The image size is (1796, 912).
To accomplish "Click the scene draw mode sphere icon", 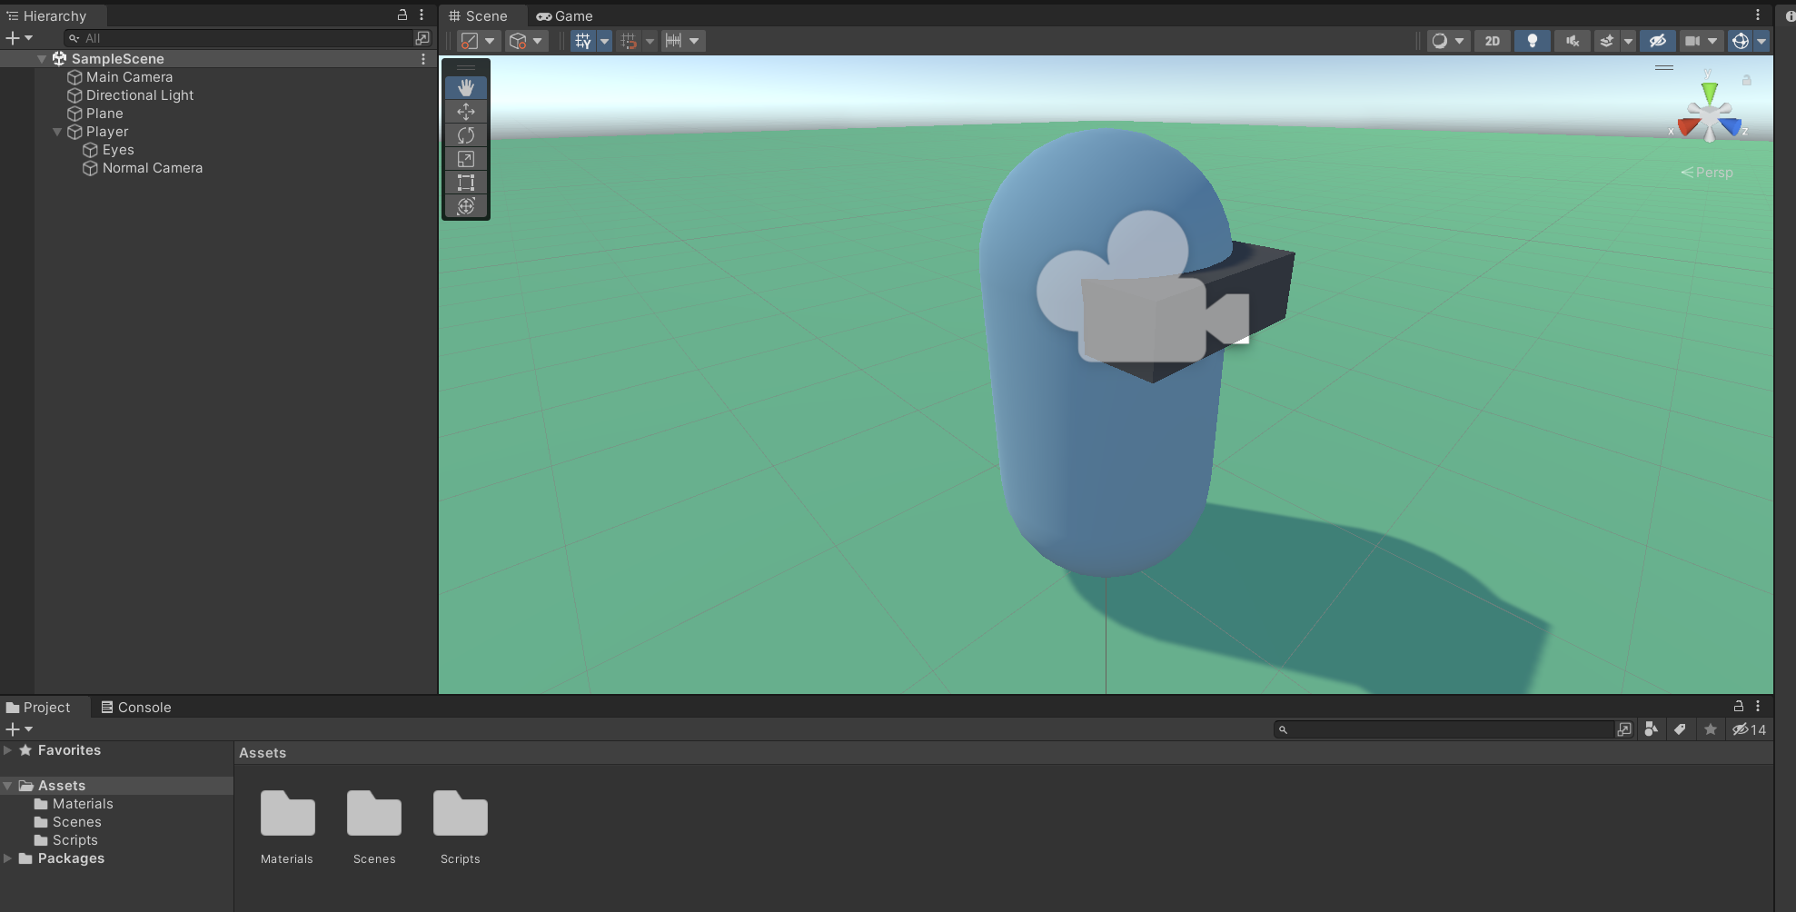I will [x=1439, y=41].
